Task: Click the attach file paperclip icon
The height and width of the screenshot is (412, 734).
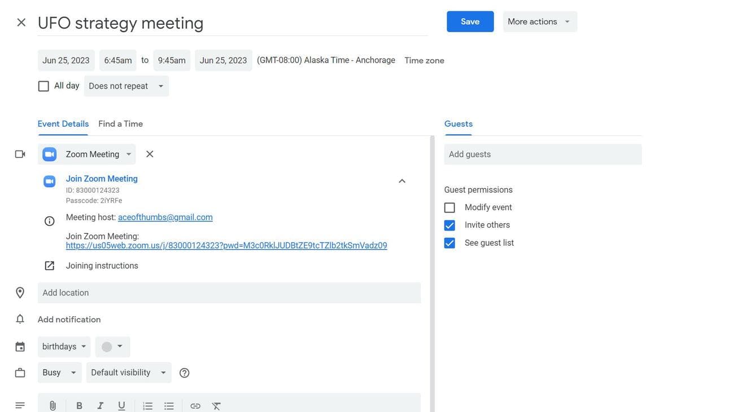Action: click(53, 406)
